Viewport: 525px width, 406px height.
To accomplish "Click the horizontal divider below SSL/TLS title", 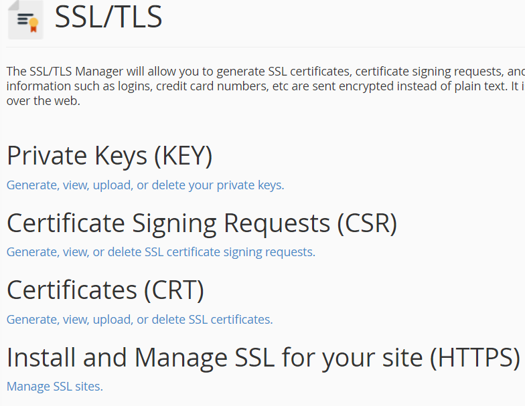I will tap(266, 47).
